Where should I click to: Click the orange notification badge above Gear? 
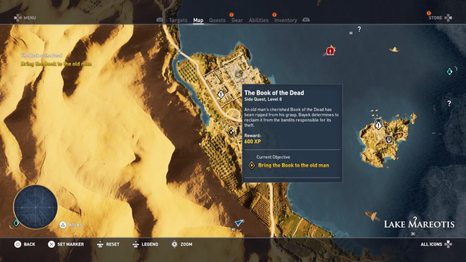pyautogui.click(x=232, y=15)
